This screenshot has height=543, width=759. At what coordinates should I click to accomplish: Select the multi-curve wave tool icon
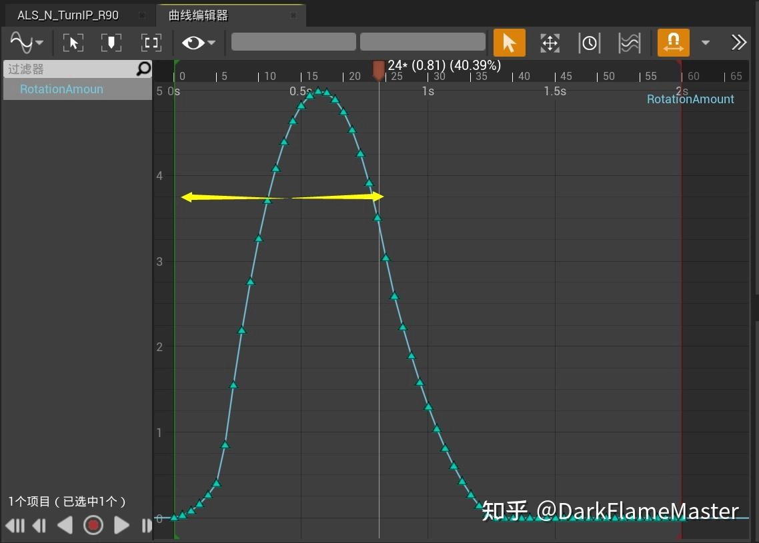point(629,43)
